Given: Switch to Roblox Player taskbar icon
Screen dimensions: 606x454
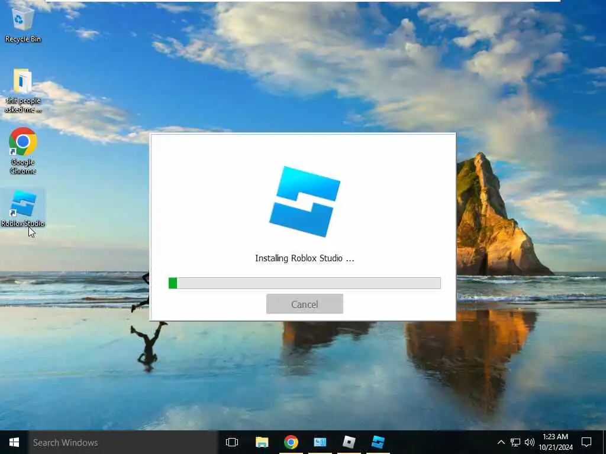Looking at the screenshot, I should 349,442.
